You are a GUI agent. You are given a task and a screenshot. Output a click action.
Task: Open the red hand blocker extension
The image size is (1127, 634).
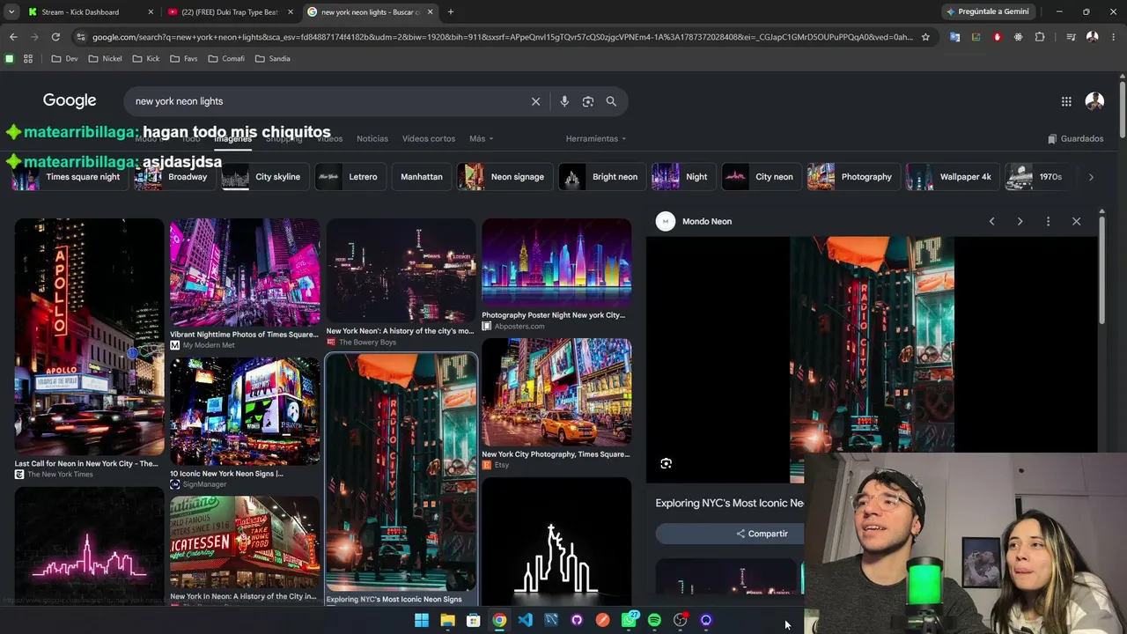pyautogui.click(x=998, y=37)
